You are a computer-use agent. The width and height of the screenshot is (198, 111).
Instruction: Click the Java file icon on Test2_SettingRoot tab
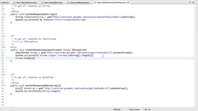click(42, 2)
